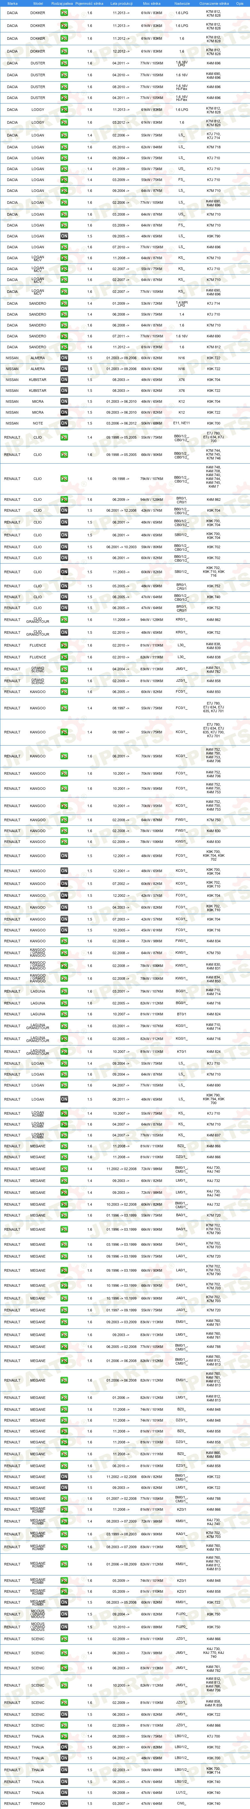Click the E11, NE11 body cell
250x1809 pixels.
click(181, 424)
